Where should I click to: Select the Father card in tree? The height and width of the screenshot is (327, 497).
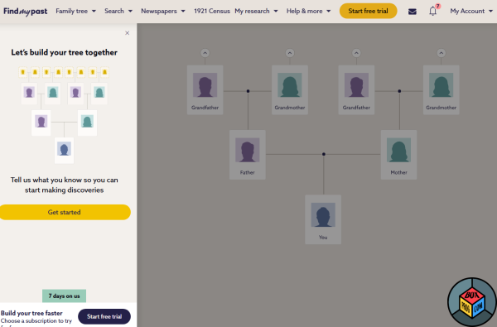(x=247, y=155)
